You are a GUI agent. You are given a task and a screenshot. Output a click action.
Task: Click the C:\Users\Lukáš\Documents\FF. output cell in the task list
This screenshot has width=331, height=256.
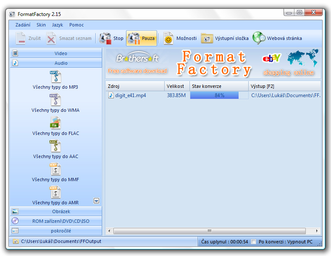tap(286, 95)
